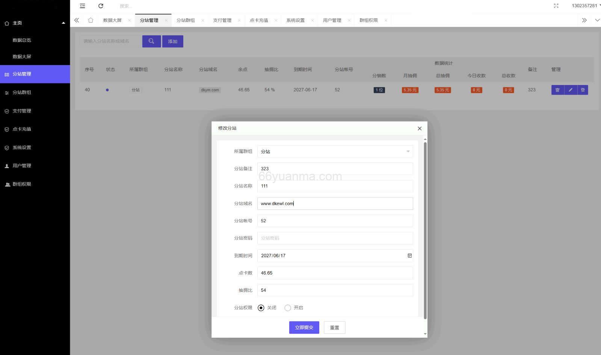Screen dimensions: 601x355
Task: Click the home icon in the tab bar
Action: click(91, 20)
